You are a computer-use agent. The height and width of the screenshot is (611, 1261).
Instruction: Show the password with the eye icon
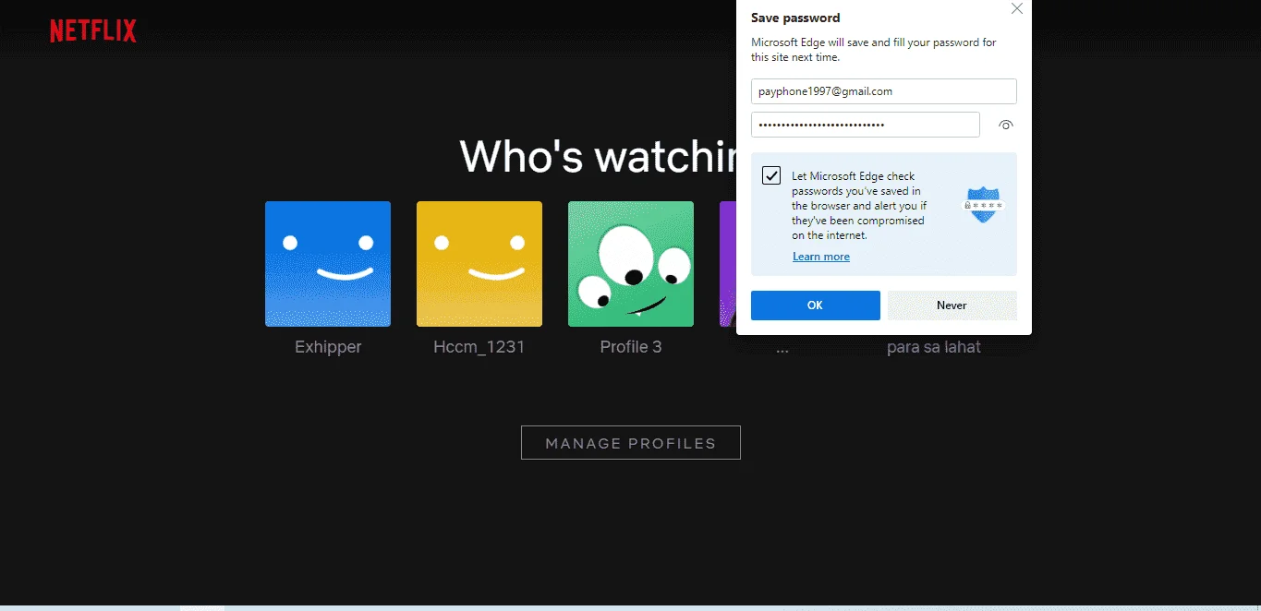1006,125
